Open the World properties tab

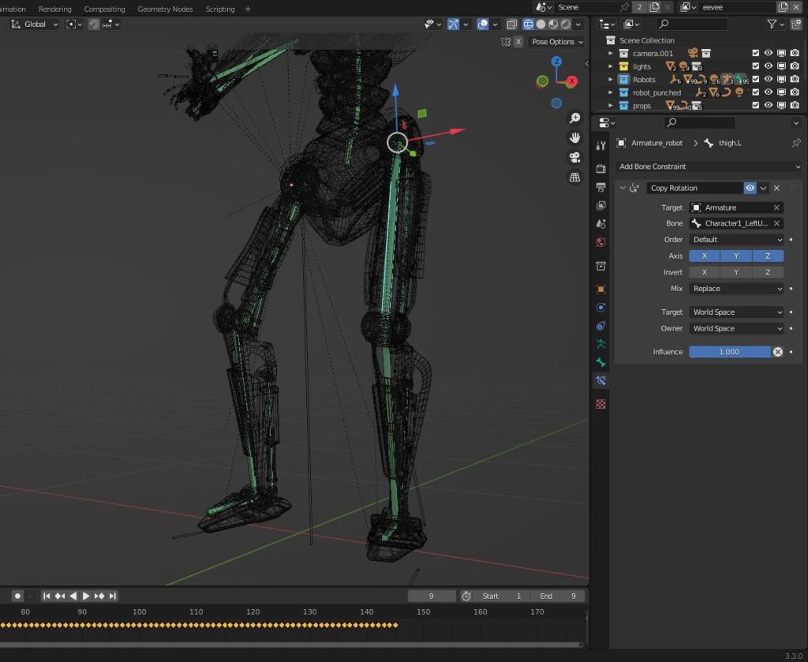tap(600, 242)
